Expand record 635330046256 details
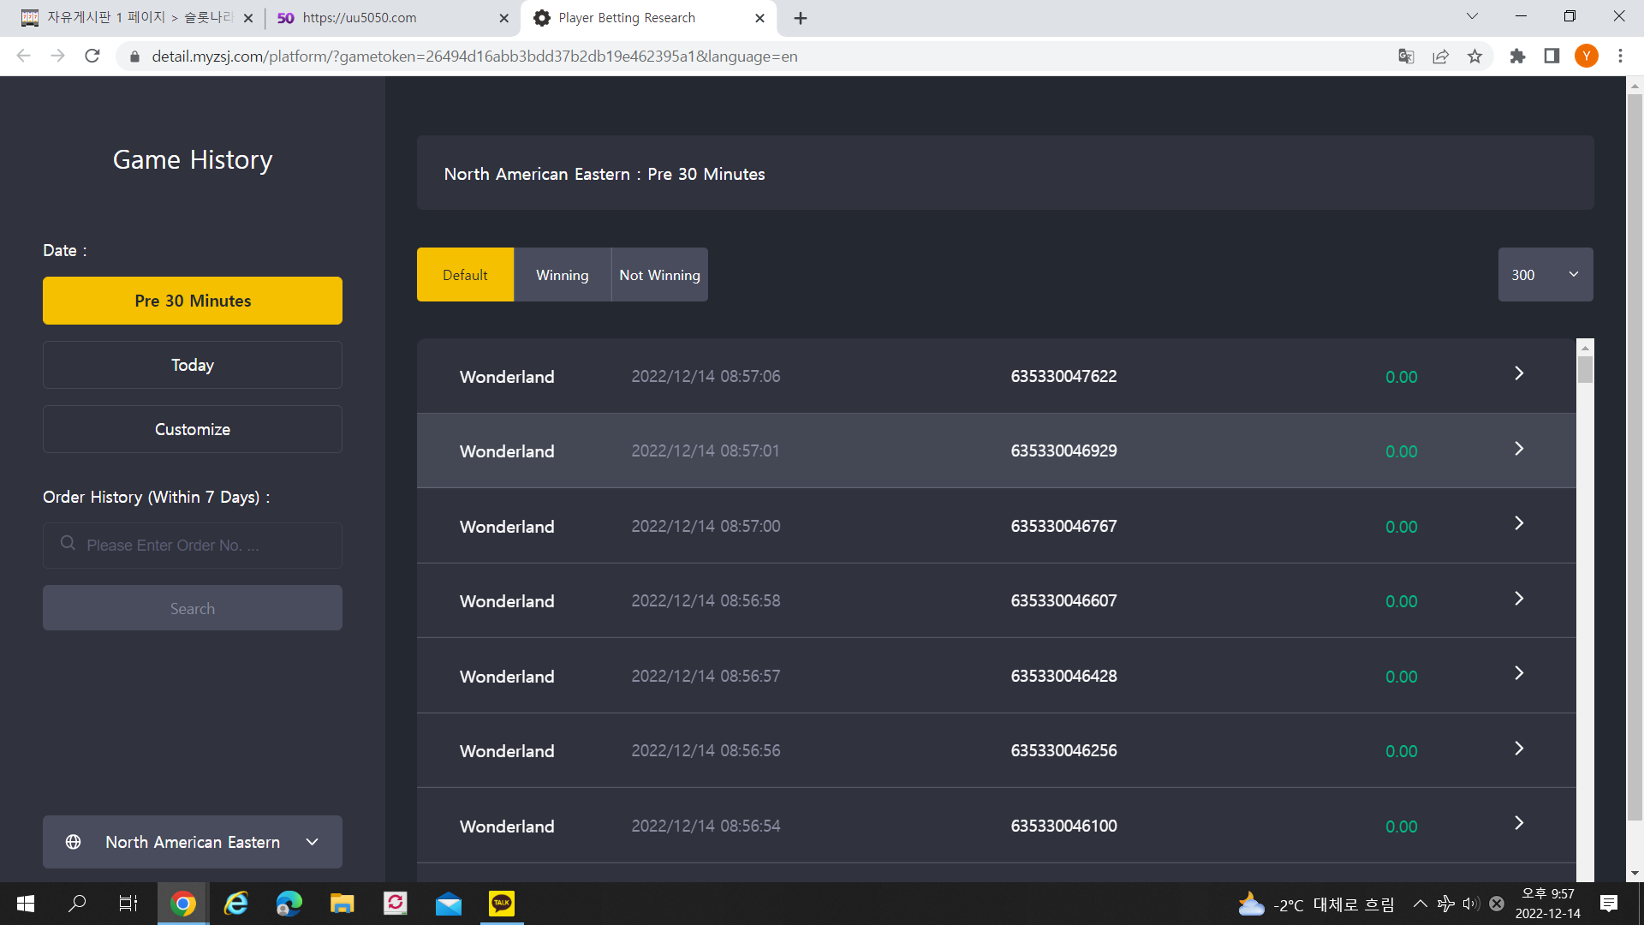This screenshot has height=925, width=1644. [x=1519, y=749]
